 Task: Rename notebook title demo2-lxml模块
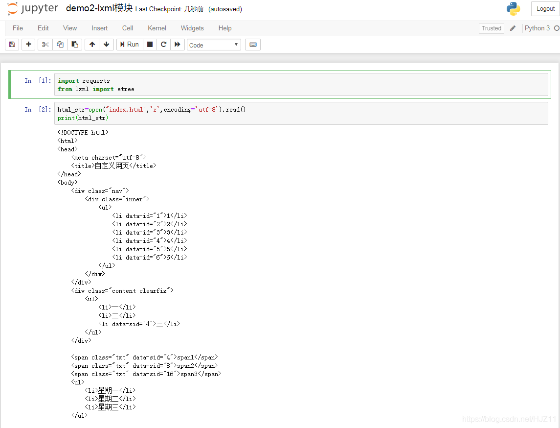99,8
